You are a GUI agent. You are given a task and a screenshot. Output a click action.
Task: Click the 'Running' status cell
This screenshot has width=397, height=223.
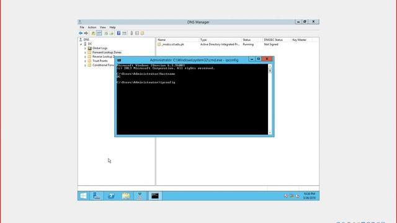pos(248,44)
